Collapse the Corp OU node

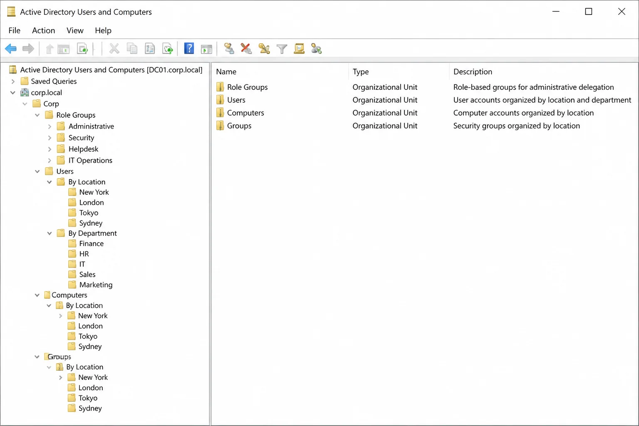pyautogui.click(x=25, y=104)
